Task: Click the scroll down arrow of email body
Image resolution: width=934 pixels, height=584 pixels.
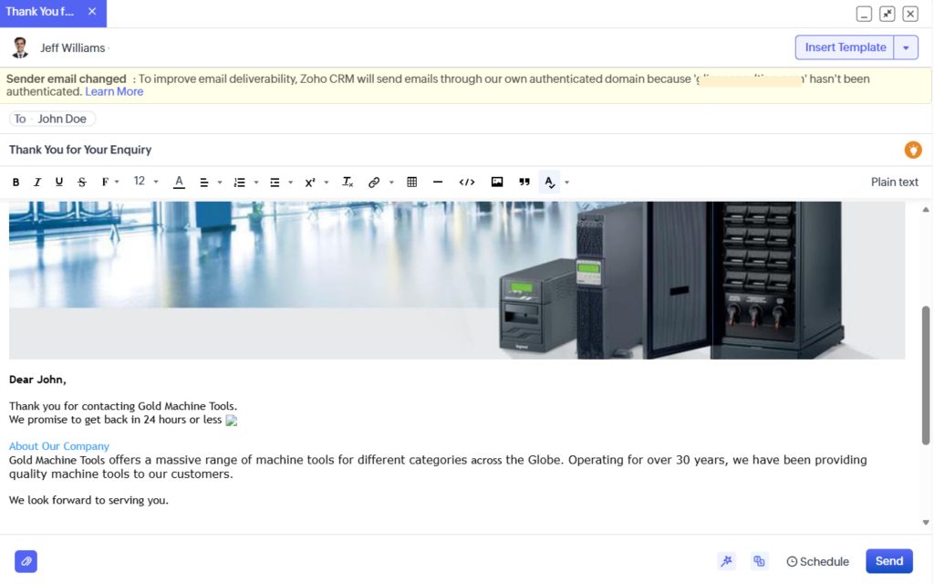Action: tap(926, 523)
